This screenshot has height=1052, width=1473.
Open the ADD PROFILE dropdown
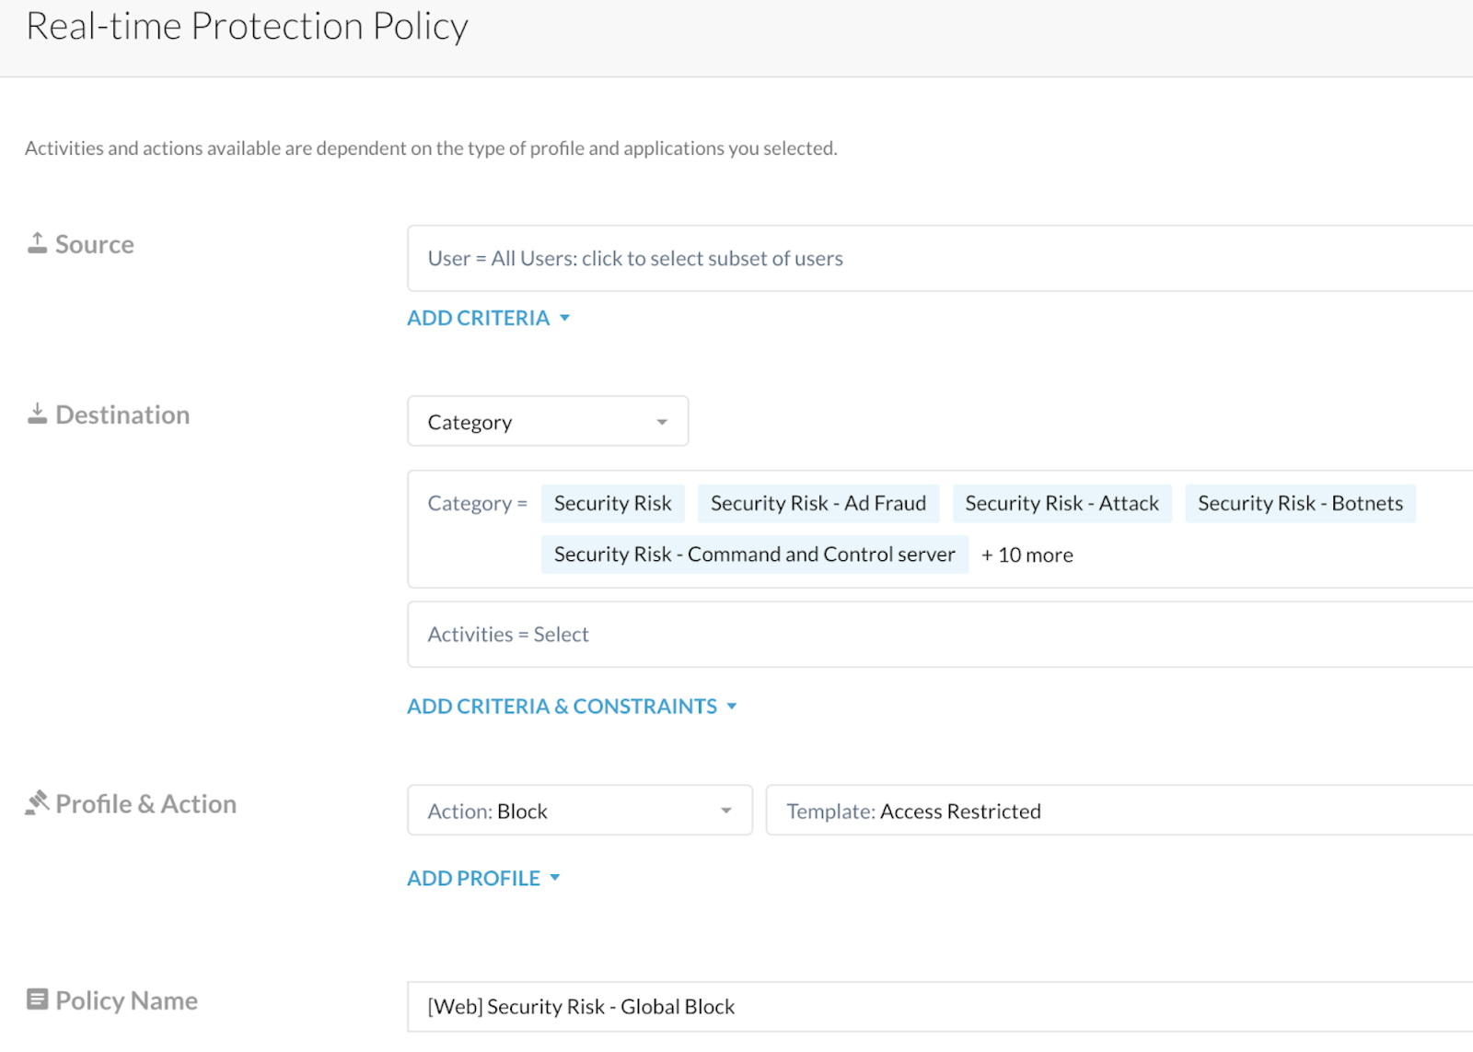coord(483,879)
